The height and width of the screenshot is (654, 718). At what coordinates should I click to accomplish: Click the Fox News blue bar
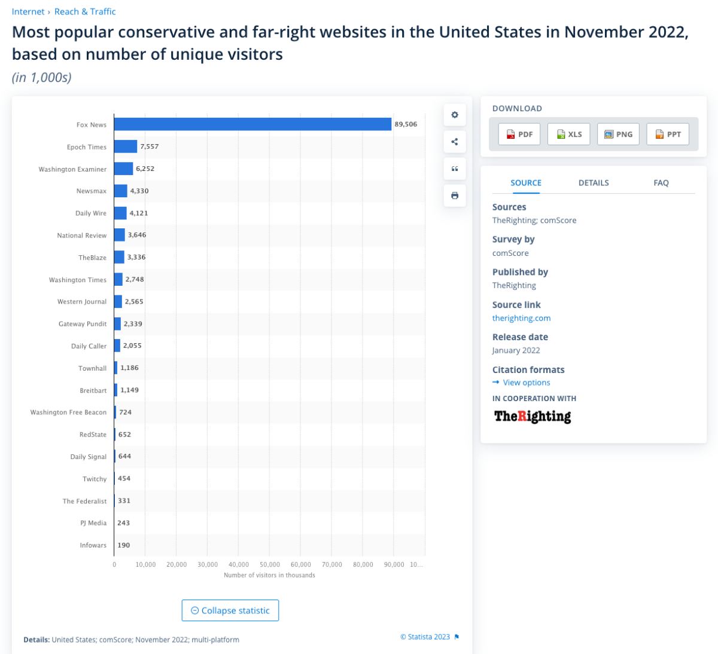coord(252,124)
